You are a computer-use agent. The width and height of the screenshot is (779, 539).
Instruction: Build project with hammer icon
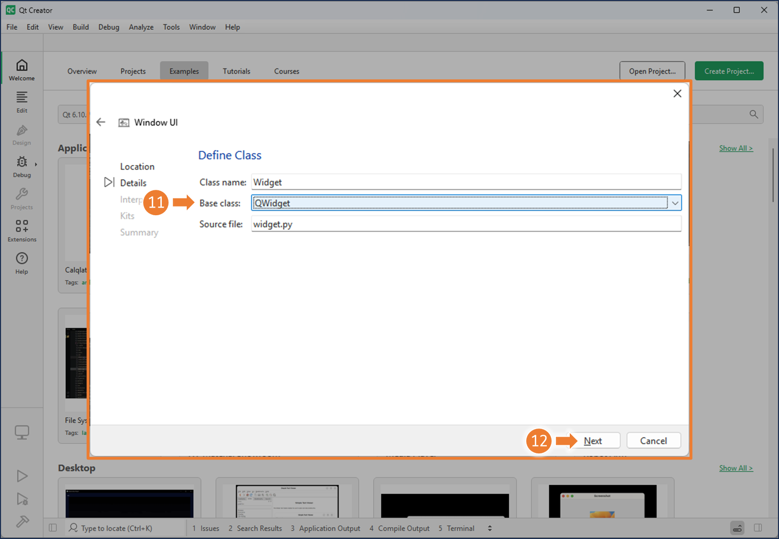(22, 521)
